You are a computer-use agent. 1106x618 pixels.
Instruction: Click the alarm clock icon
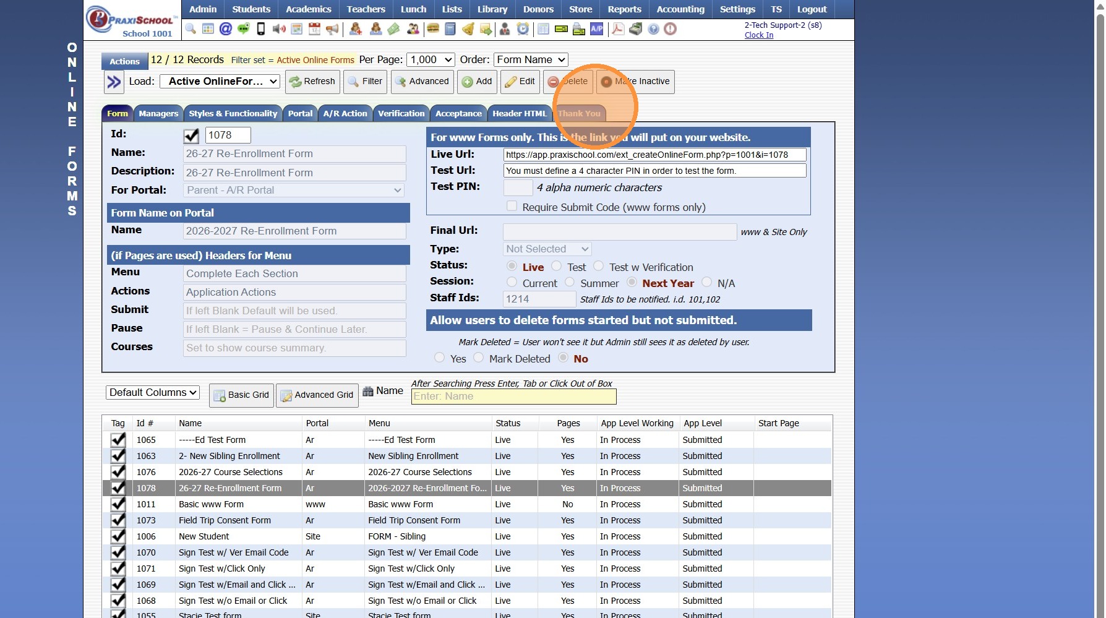tap(523, 29)
